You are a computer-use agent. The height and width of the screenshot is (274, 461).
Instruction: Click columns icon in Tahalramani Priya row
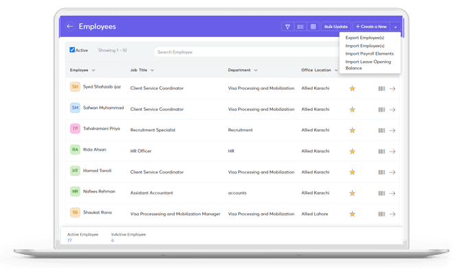click(381, 130)
